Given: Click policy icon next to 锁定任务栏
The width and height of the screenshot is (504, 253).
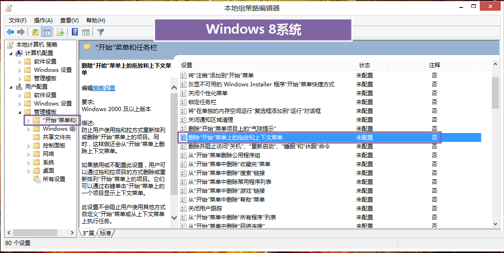Looking at the screenshot, I should [x=184, y=102].
